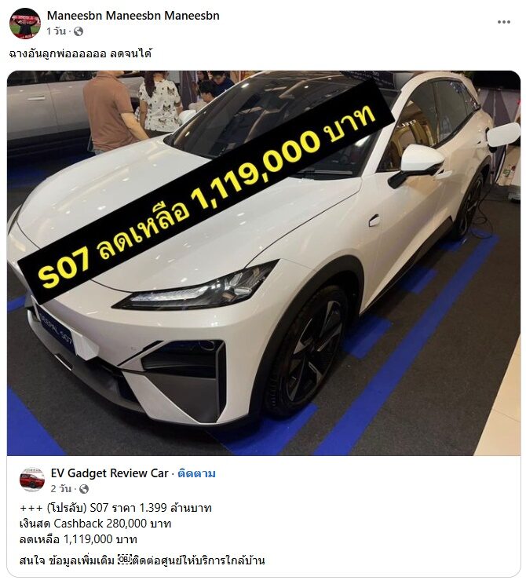Click 'ลดเหลือ 1,119,000 บาท' text below Cashback line

pyautogui.click(x=79, y=539)
